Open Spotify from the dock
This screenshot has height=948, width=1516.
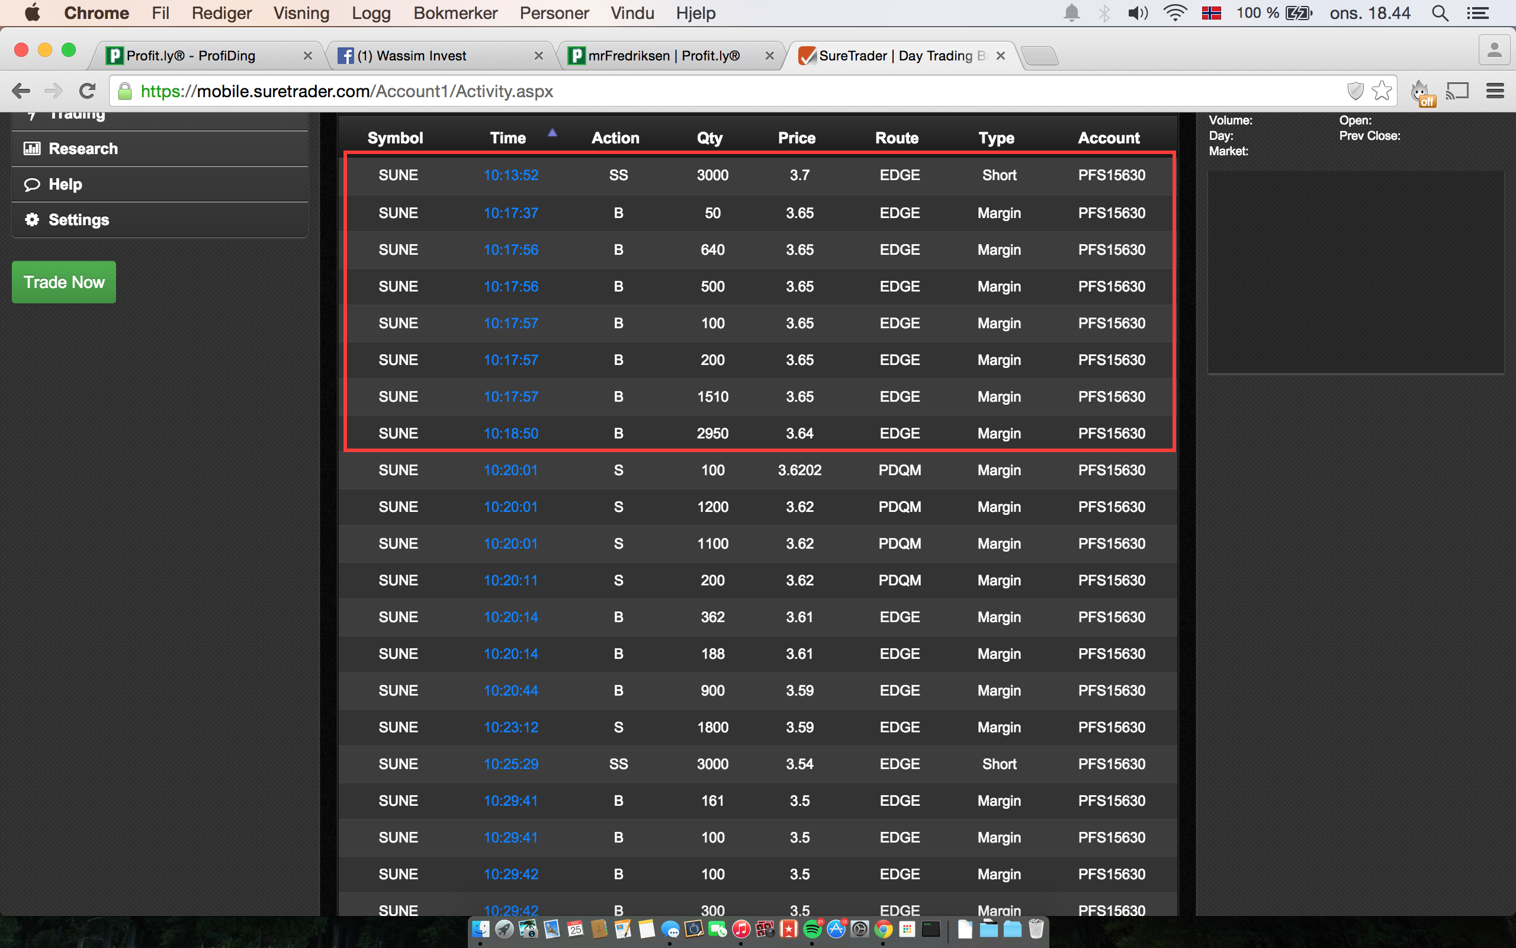point(812,929)
